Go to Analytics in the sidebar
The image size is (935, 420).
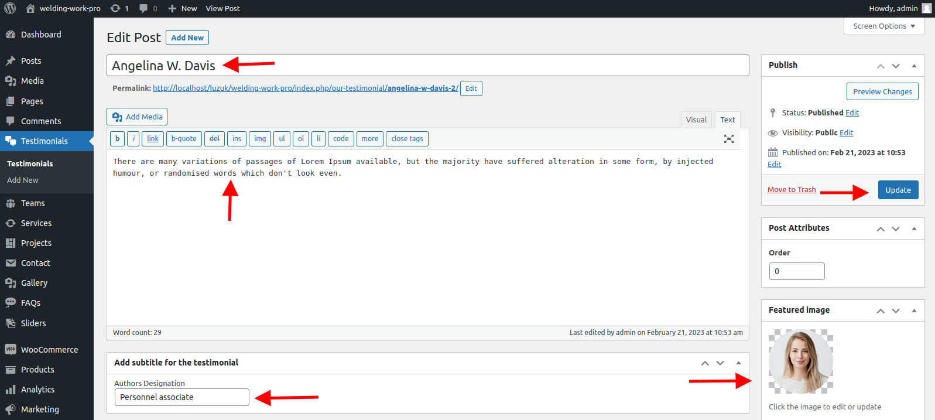click(x=37, y=390)
